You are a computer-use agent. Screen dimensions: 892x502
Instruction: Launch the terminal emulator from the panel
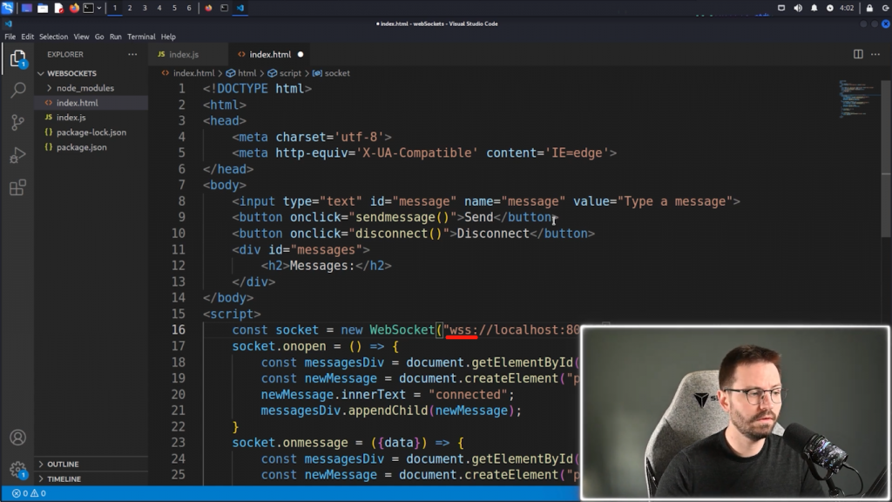point(88,8)
